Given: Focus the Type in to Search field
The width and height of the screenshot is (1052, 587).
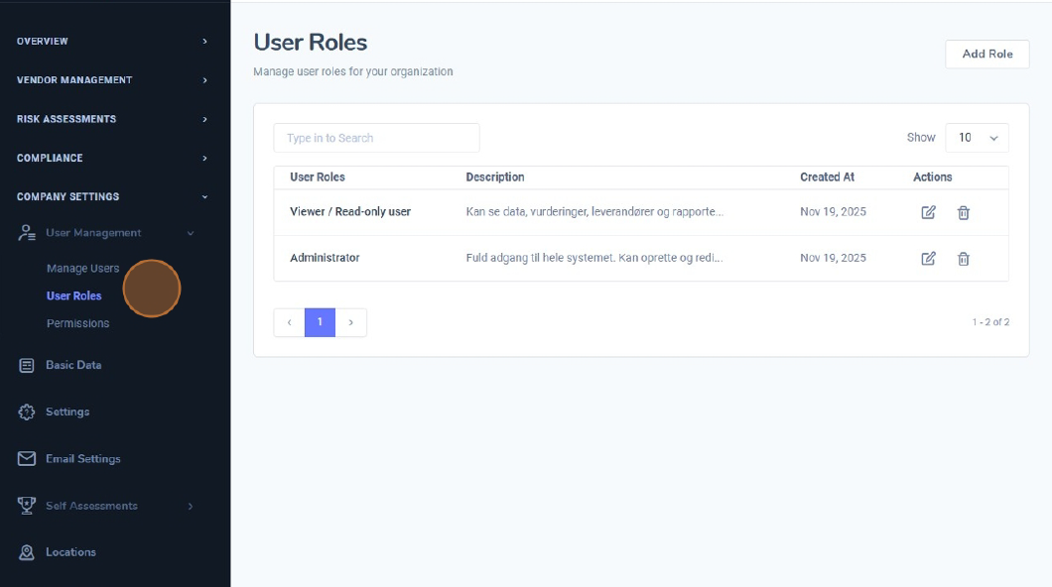Looking at the screenshot, I should [x=376, y=138].
